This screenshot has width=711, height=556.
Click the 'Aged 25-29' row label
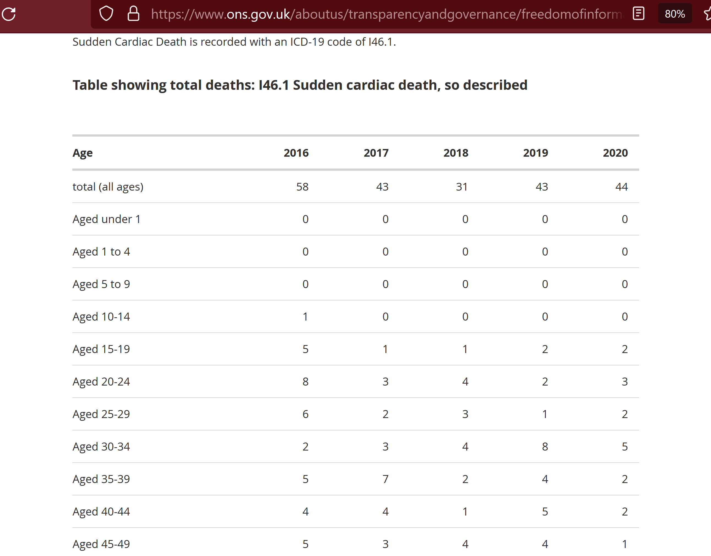101,414
